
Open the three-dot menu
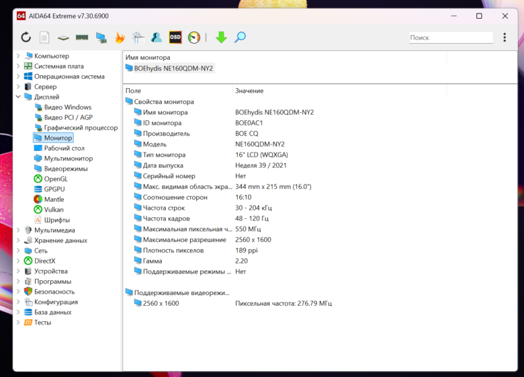(x=505, y=37)
